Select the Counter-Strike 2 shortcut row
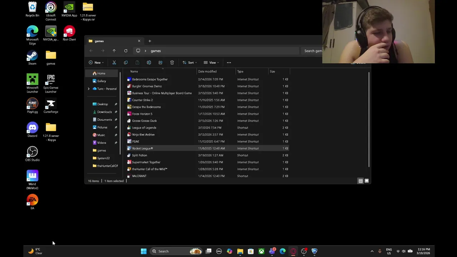Screen dimensions: 457x257 pos(208,100)
